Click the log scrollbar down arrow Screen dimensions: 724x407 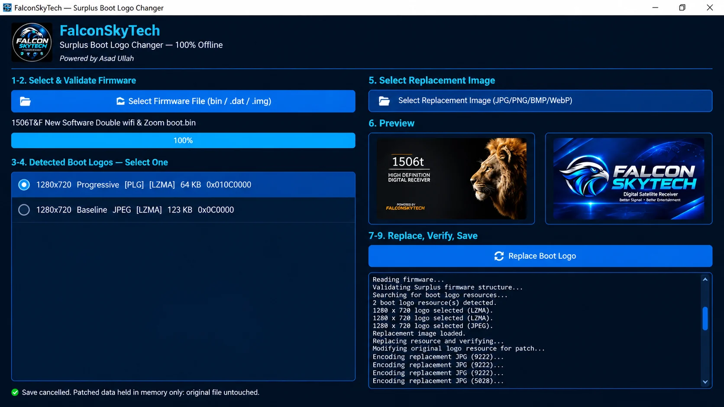[705, 382]
